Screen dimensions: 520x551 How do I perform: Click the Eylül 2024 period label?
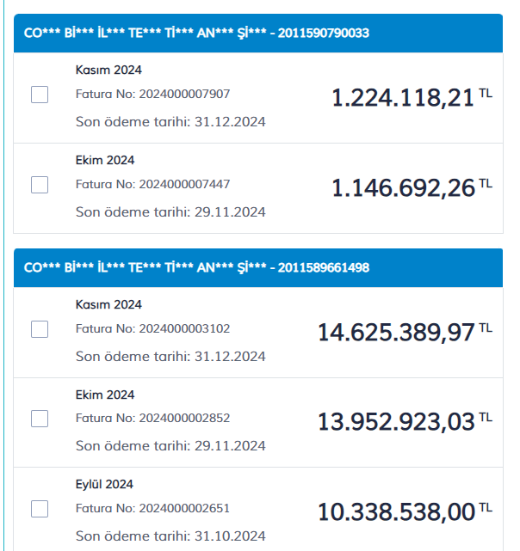(104, 484)
